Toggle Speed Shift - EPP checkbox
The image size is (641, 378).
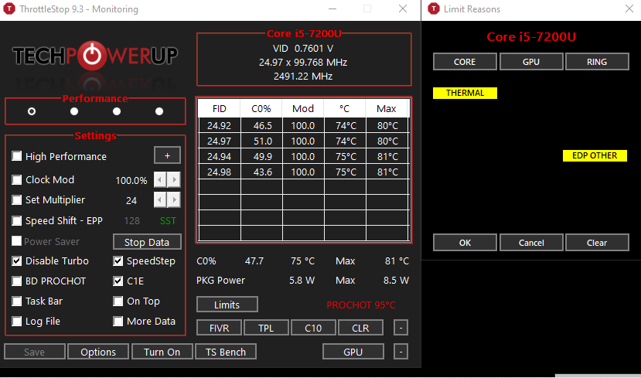tap(17, 220)
